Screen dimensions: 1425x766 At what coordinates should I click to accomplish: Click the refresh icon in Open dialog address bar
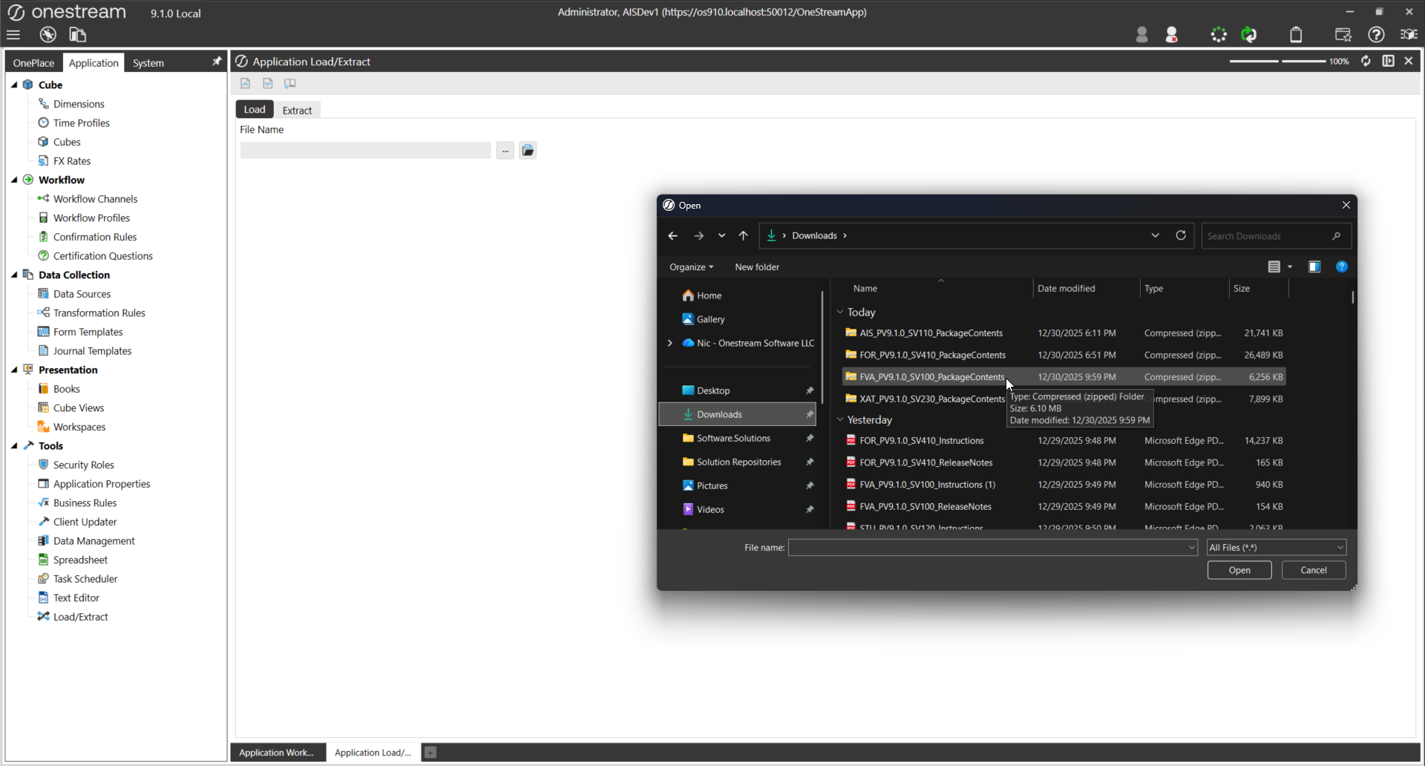point(1181,235)
